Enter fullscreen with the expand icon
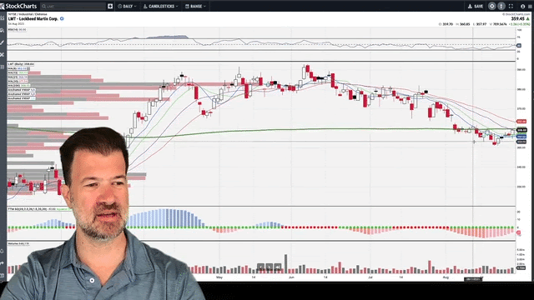This screenshot has width=534, height=300. point(511,6)
